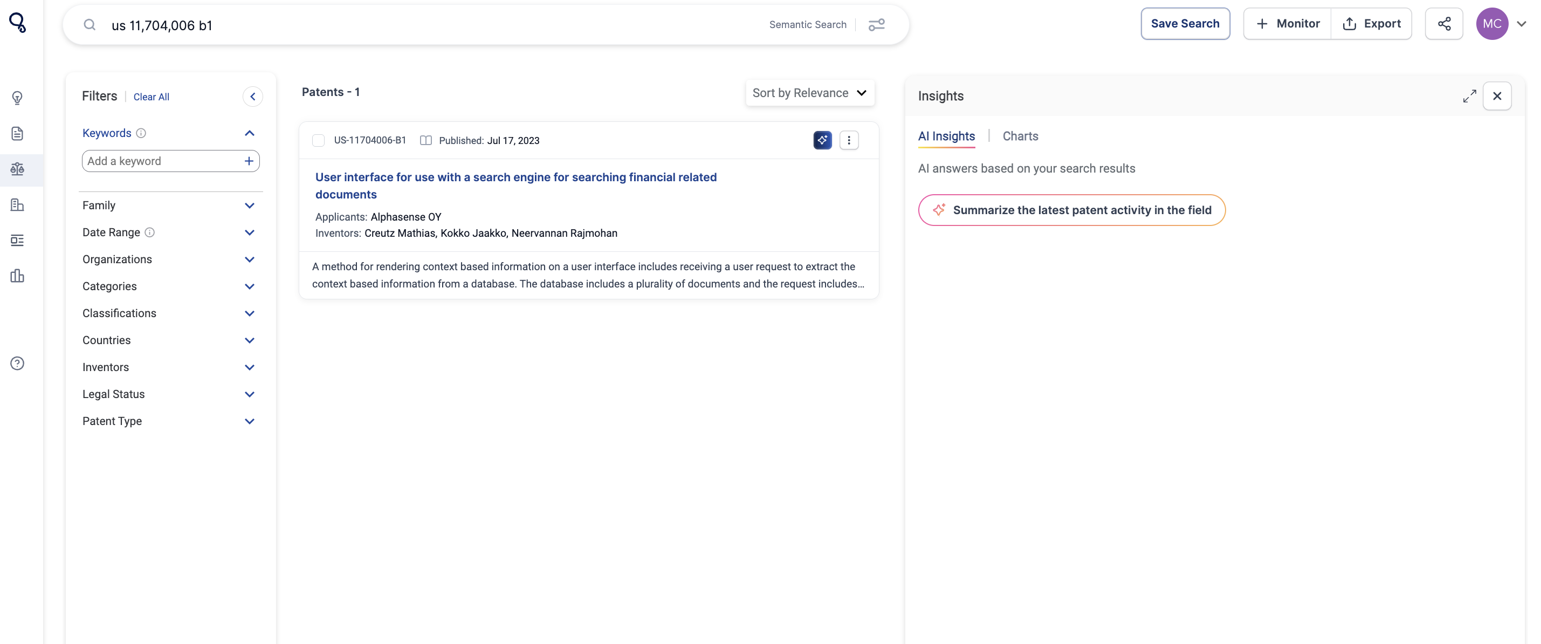Open the patents scales sidebar icon
This screenshot has height=644, width=1541.
(x=17, y=169)
